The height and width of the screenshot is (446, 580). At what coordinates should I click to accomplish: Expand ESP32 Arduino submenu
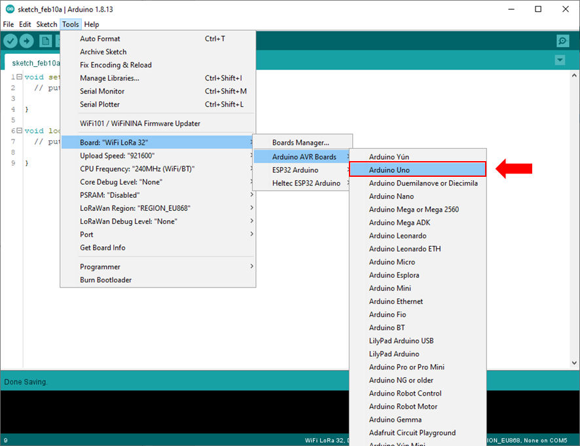pyautogui.click(x=302, y=170)
